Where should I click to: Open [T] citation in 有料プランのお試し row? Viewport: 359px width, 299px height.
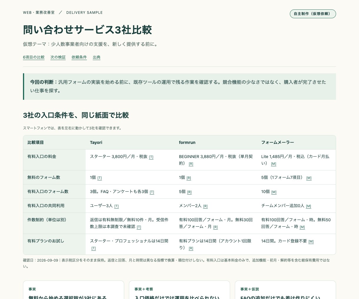[x=94, y=248]
